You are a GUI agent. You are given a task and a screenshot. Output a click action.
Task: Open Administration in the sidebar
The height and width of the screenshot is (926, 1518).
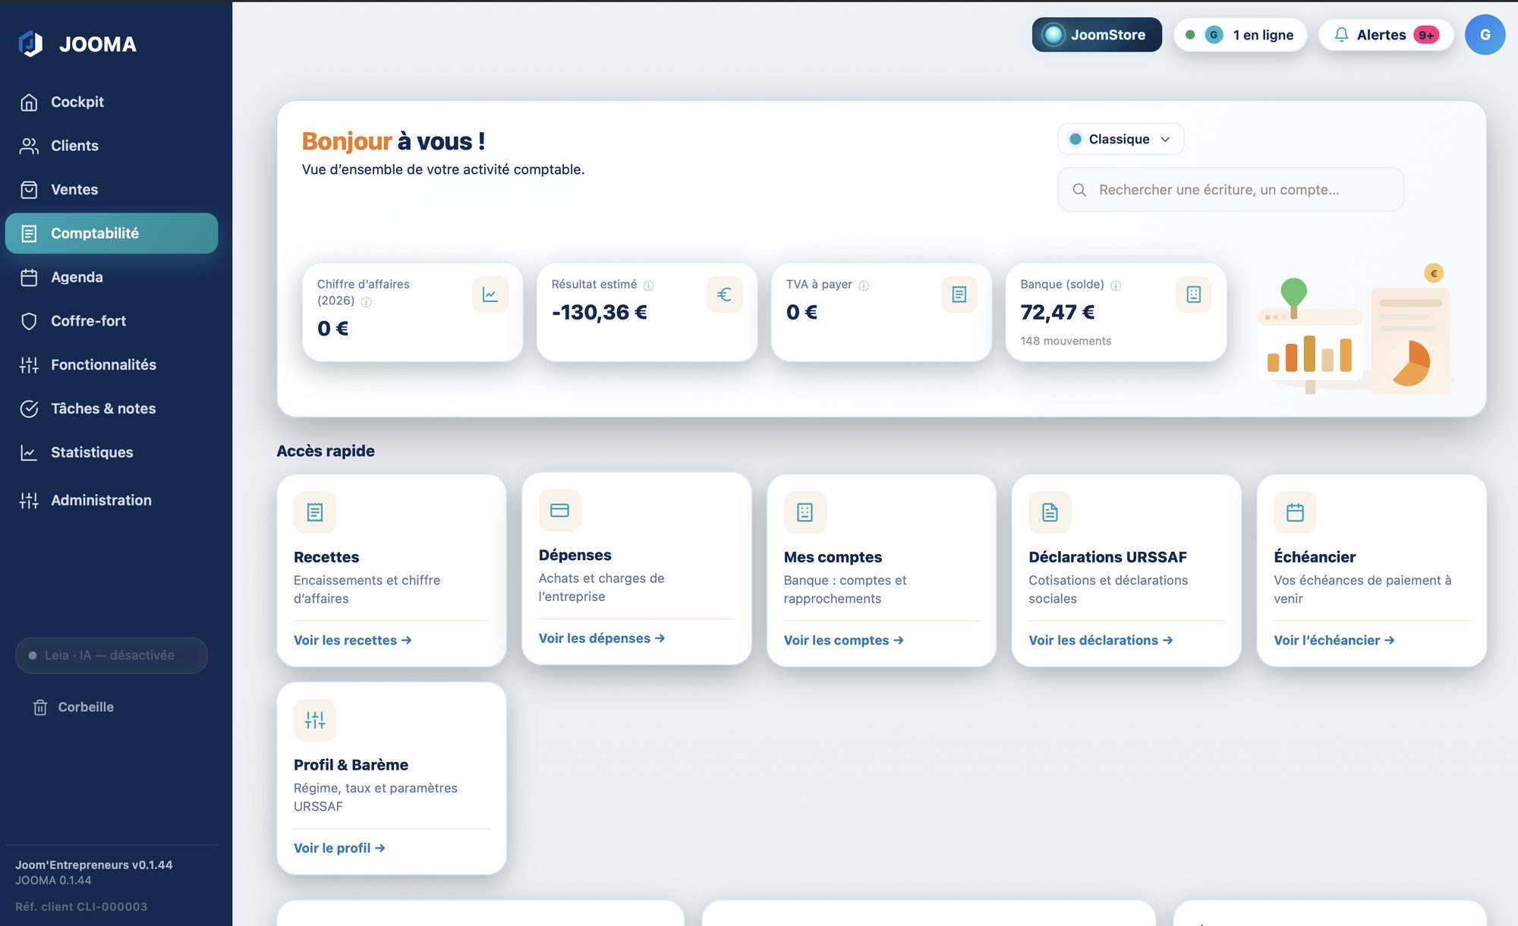(x=112, y=500)
